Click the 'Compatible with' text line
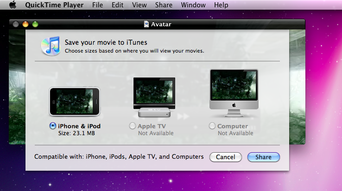The image size is (342, 191). (119, 157)
